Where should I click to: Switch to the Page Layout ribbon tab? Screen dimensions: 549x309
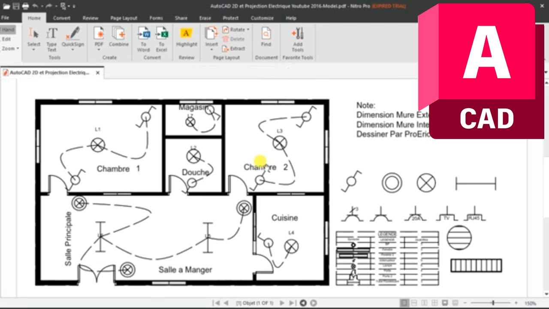pyautogui.click(x=124, y=18)
